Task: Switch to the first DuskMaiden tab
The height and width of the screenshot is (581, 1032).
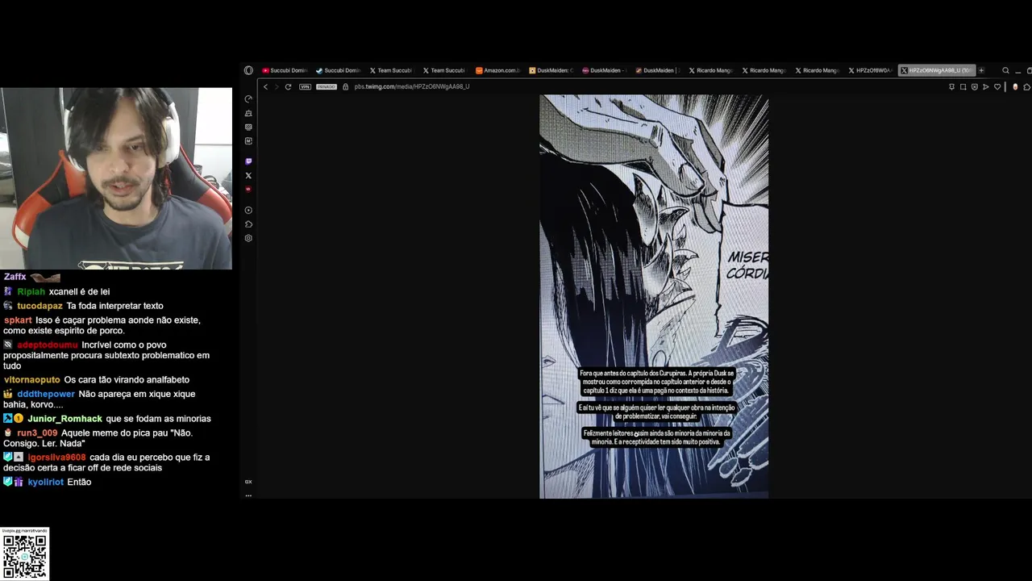Action: (551, 70)
